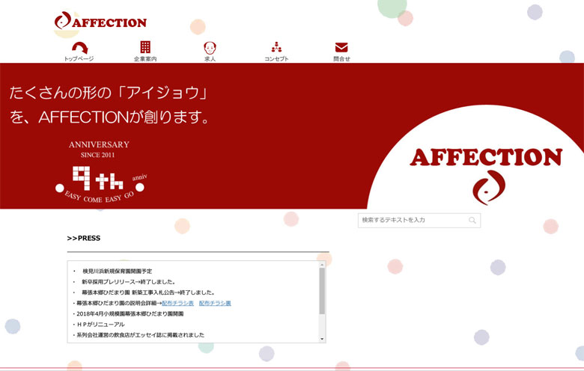Open the 求人 menu label

210,58
